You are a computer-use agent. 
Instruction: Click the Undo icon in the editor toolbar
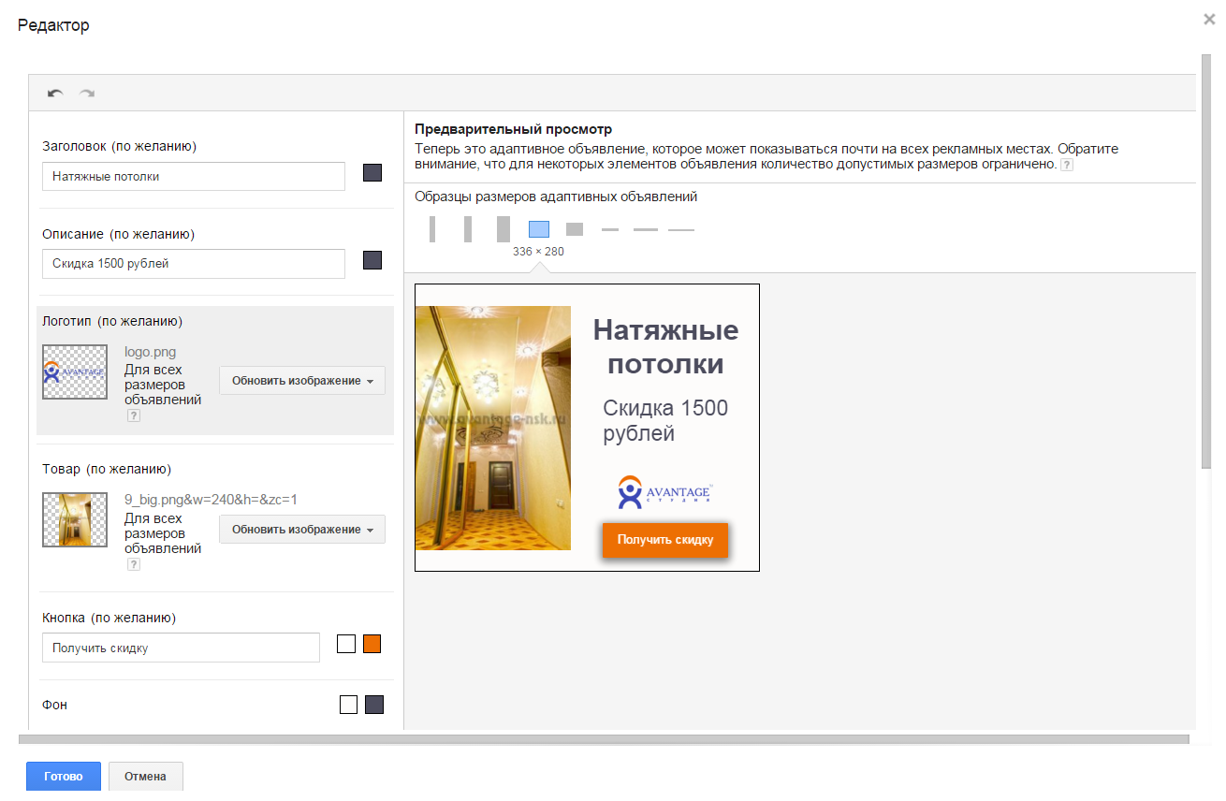pyautogui.click(x=54, y=93)
